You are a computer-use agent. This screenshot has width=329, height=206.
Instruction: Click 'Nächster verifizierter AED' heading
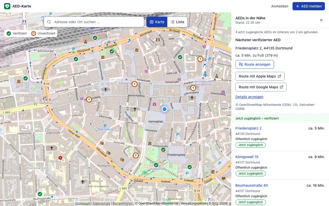258,40
